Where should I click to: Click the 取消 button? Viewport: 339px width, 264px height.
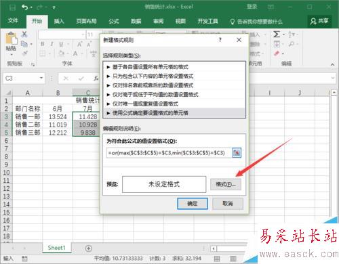point(228,204)
